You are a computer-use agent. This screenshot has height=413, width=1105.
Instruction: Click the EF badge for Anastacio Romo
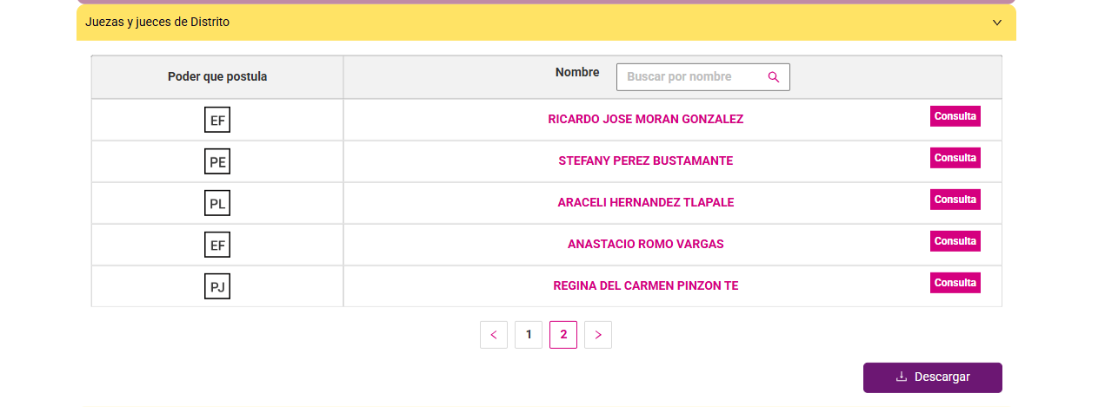point(217,245)
